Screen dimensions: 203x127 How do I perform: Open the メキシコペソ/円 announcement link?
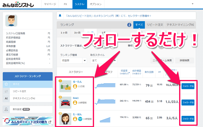(x=108, y=16)
